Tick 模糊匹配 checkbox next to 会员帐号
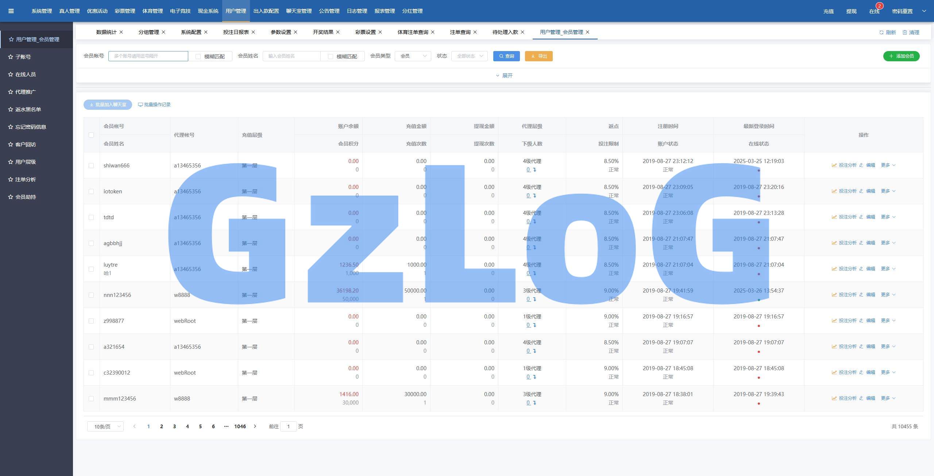The image size is (934, 476). [198, 57]
